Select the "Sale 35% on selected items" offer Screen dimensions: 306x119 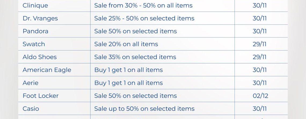click(x=135, y=57)
